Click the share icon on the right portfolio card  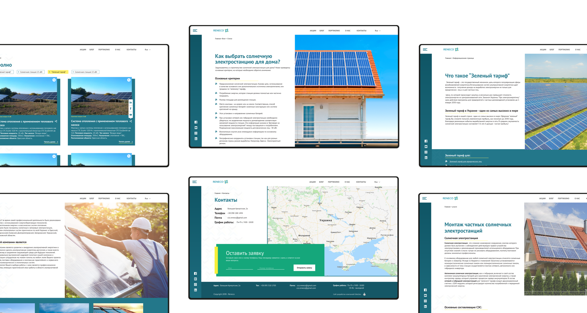coord(131,121)
